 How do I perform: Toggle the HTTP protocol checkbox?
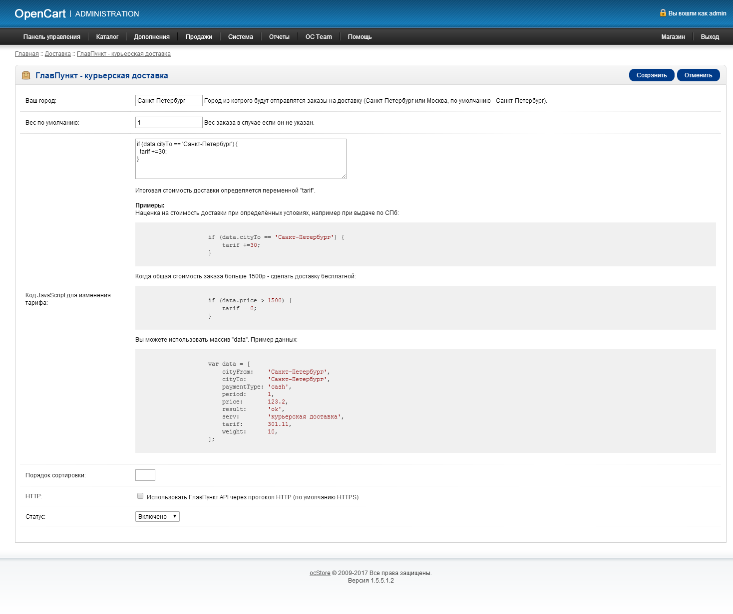point(140,496)
